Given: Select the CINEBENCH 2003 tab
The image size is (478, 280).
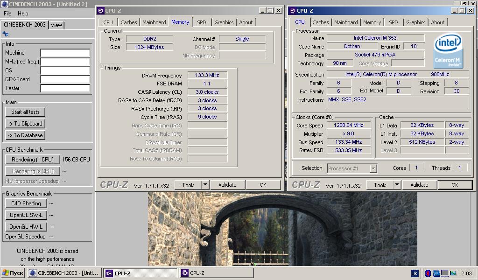Looking at the screenshot, I should [25, 25].
